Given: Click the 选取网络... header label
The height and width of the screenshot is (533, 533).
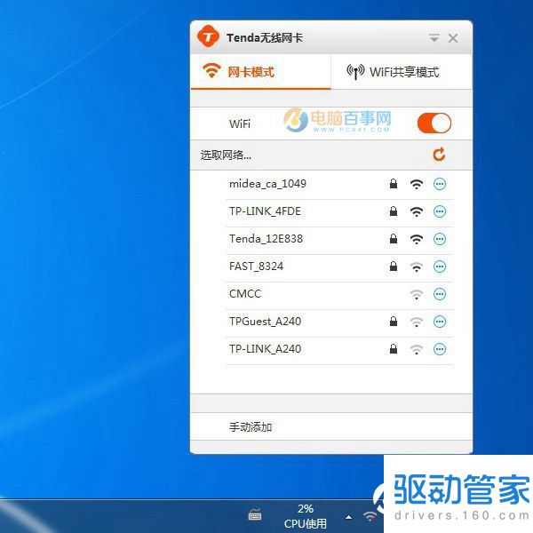Looking at the screenshot, I should [x=226, y=155].
